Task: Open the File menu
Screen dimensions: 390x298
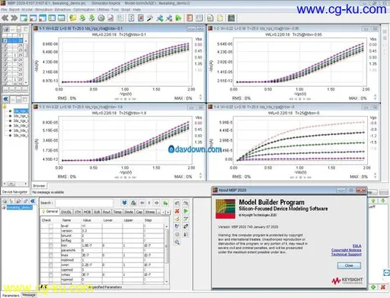Action: tap(4, 10)
